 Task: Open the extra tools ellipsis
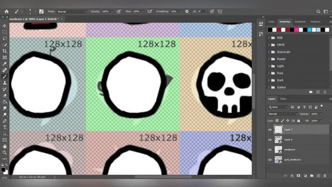pyautogui.click(x=5, y=159)
